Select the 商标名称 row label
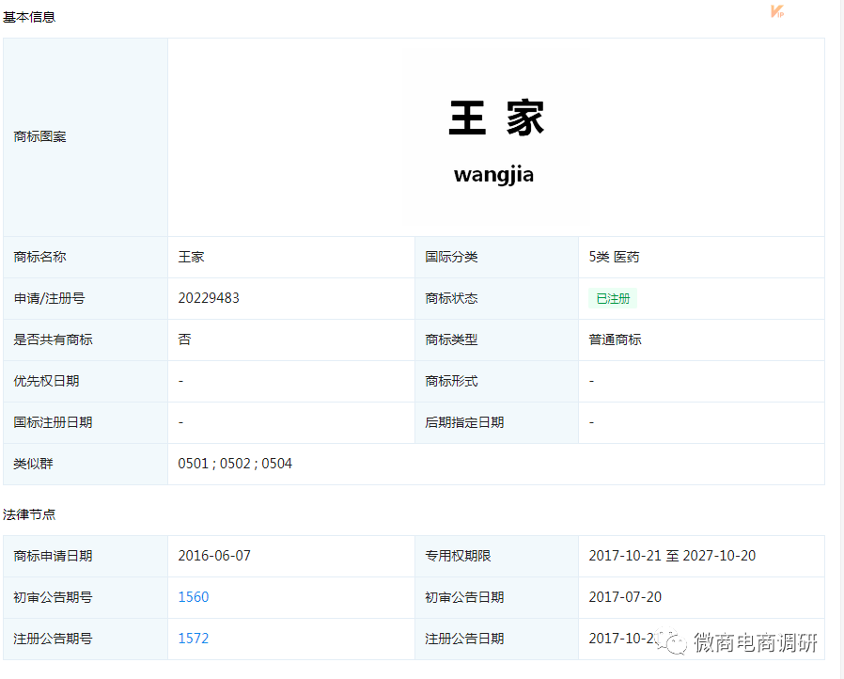 click(39, 257)
